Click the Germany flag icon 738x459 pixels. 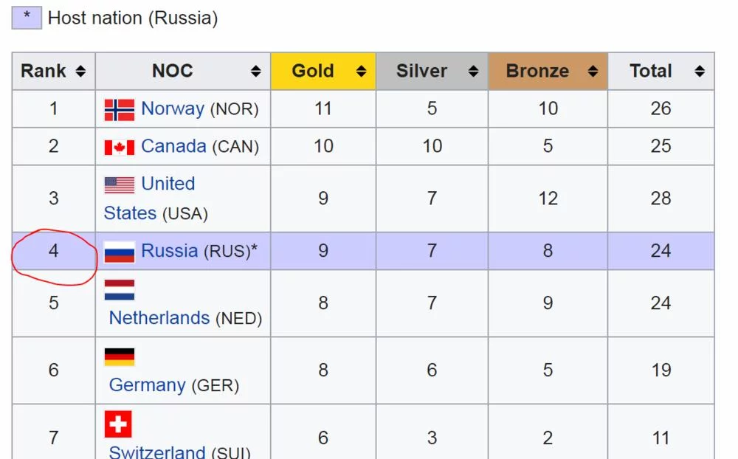click(120, 356)
